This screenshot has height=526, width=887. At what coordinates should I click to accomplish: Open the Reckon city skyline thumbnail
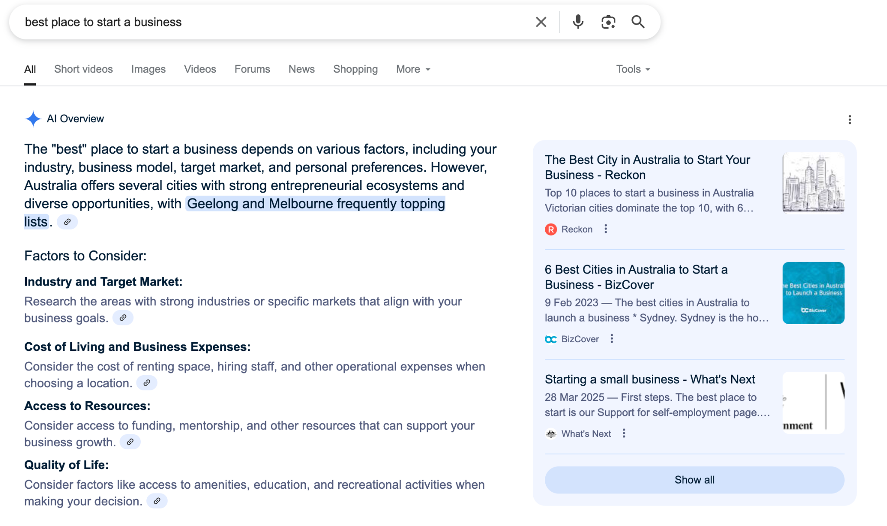[x=813, y=183]
